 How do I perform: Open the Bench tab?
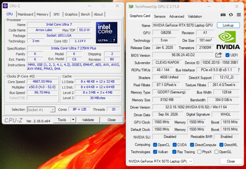click(x=86, y=14)
